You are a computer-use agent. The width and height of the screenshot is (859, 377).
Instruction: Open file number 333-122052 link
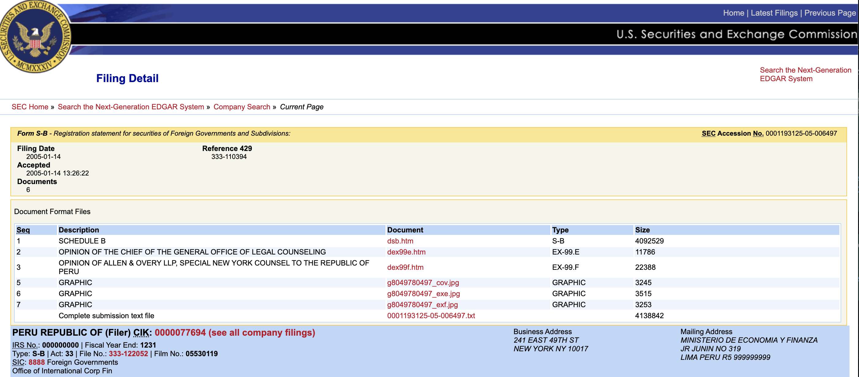click(128, 354)
